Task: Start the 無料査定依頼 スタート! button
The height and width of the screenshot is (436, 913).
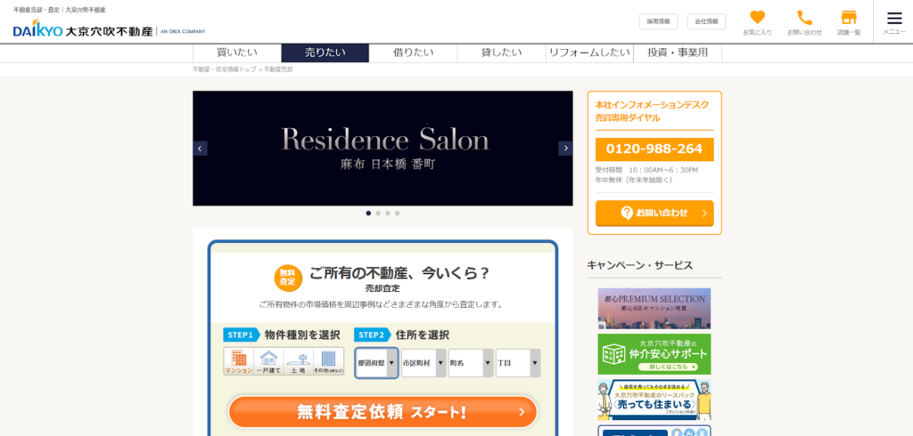Action: pos(382,412)
